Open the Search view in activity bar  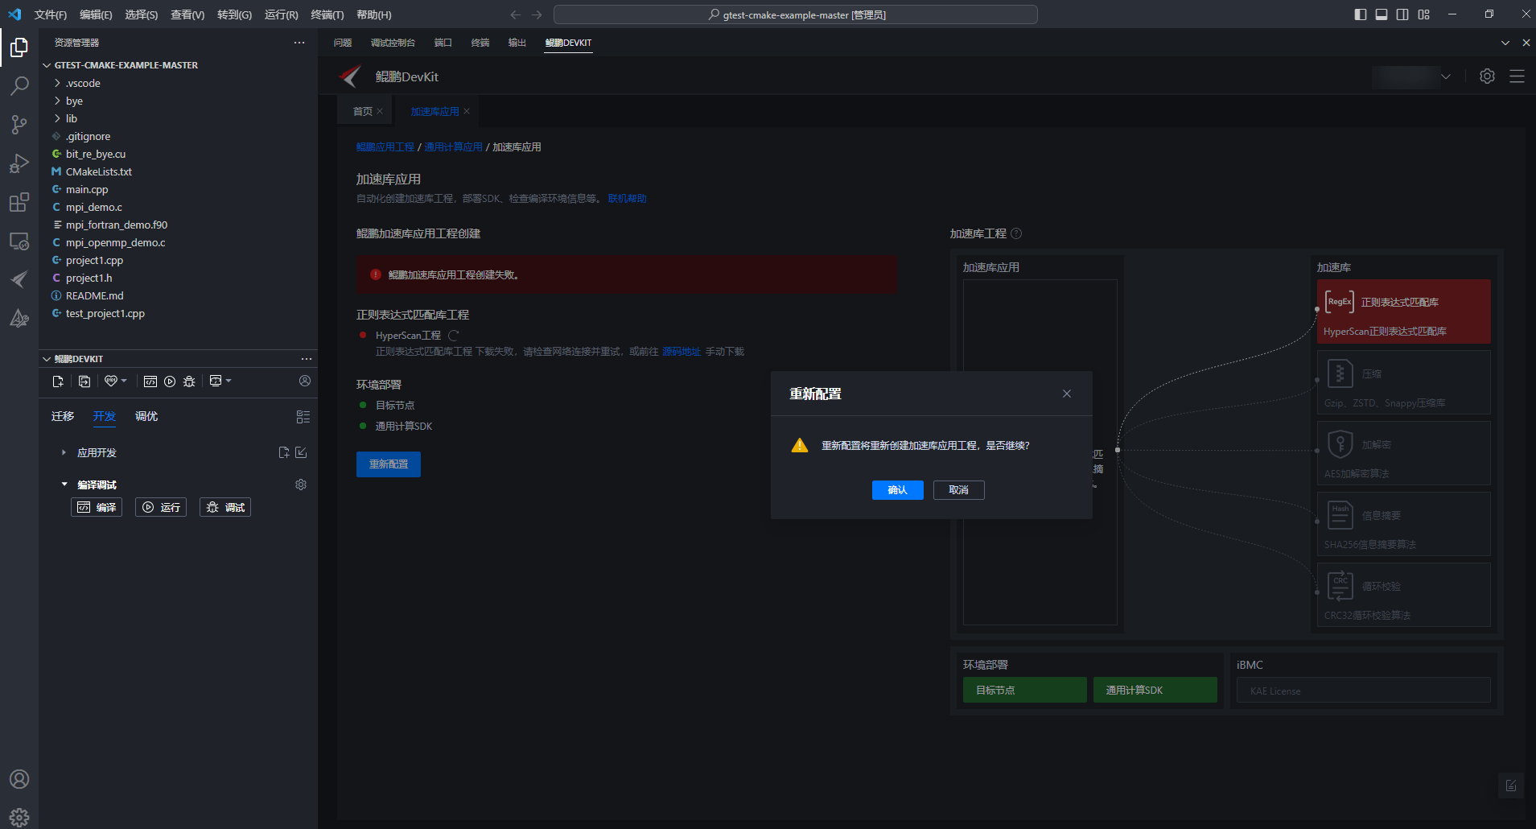click(19, 86)
